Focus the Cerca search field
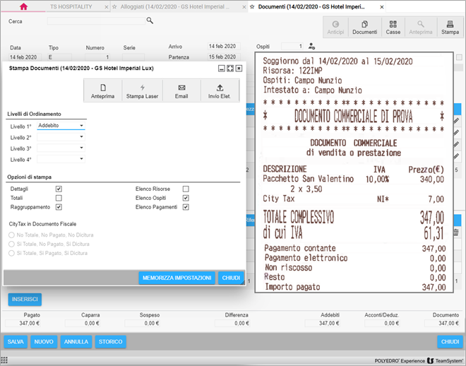 (x=96, y=20)
